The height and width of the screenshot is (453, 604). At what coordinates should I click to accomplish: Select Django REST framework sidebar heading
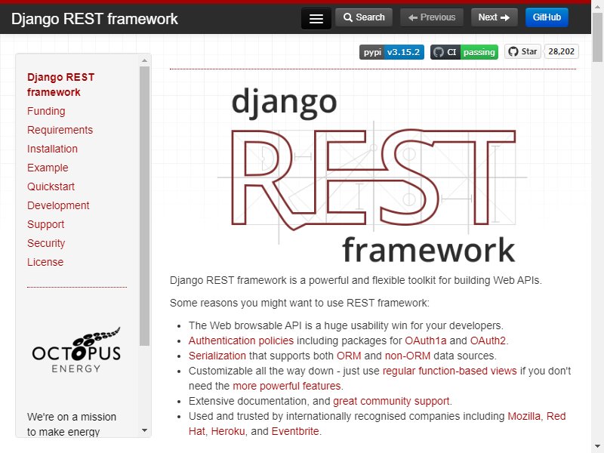(x=61, y=85)
